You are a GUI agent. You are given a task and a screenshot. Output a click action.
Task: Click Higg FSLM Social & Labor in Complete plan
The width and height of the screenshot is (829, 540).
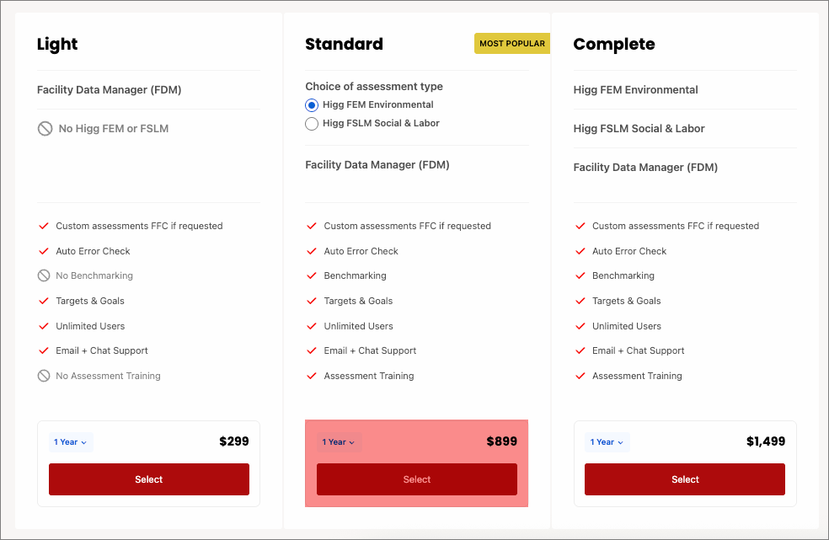(x=639, y=129)
